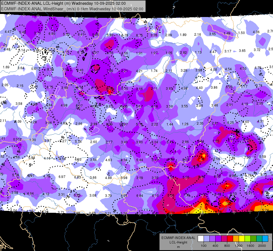Click the wind shear value 2.66
Viewport: 273px width, 251px height.
point(79,124)
